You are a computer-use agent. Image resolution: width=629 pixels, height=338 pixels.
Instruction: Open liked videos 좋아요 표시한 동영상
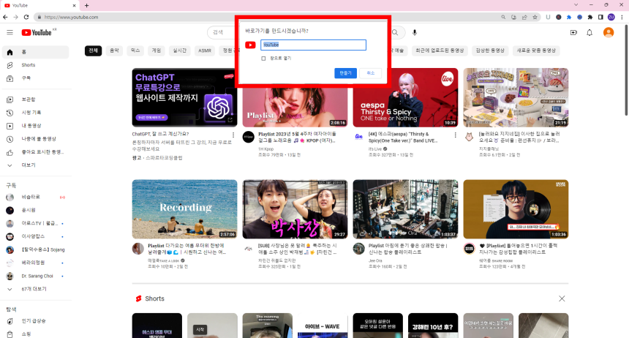coord(36,152)
